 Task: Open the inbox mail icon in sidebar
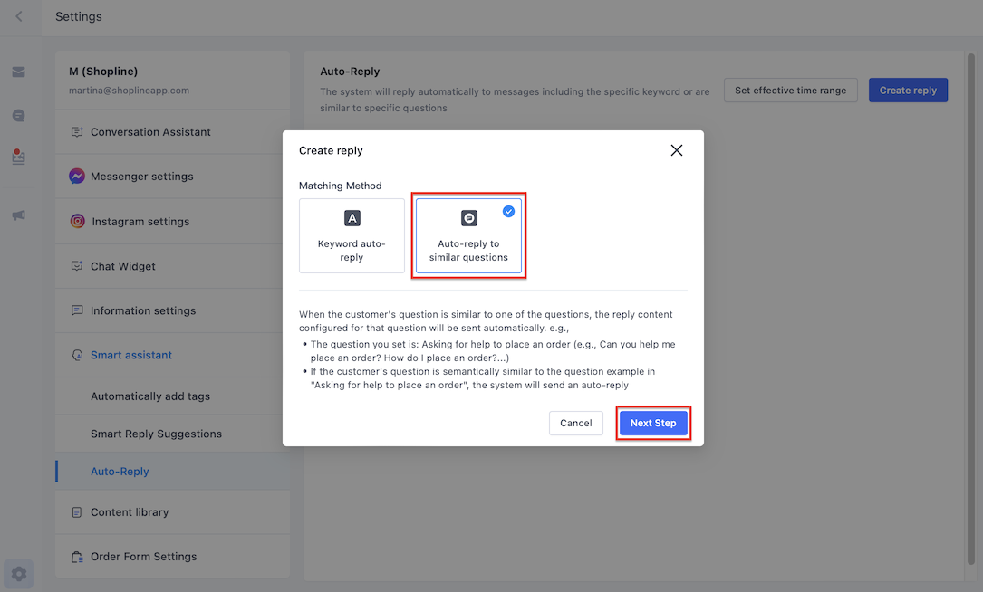coord(19,72)
